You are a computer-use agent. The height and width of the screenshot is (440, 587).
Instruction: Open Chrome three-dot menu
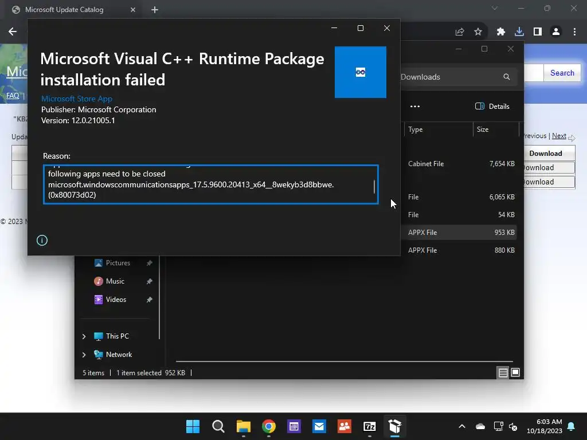574,32
